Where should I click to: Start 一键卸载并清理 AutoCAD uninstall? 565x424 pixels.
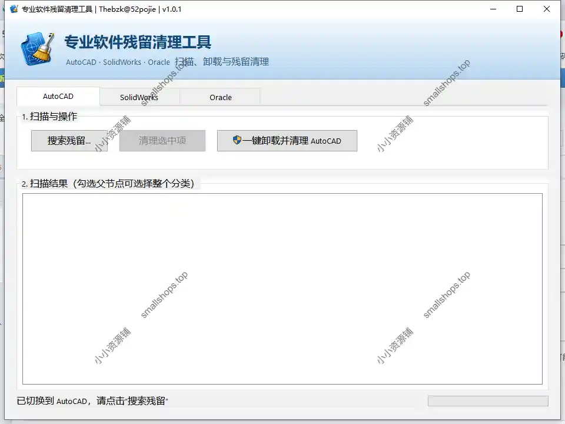click(x=287, y=141)
